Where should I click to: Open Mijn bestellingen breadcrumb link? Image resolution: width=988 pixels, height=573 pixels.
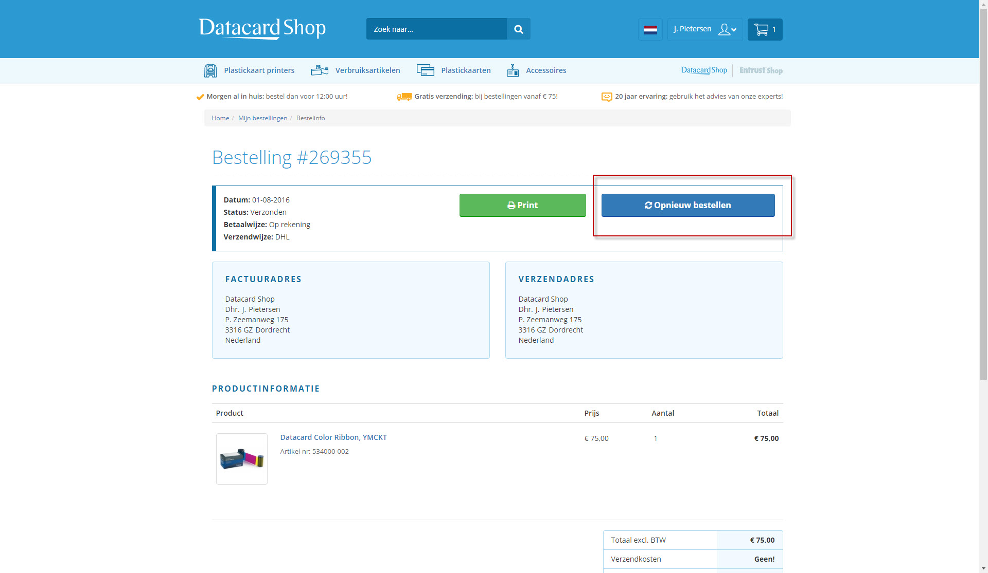click(x=262, y=118)
